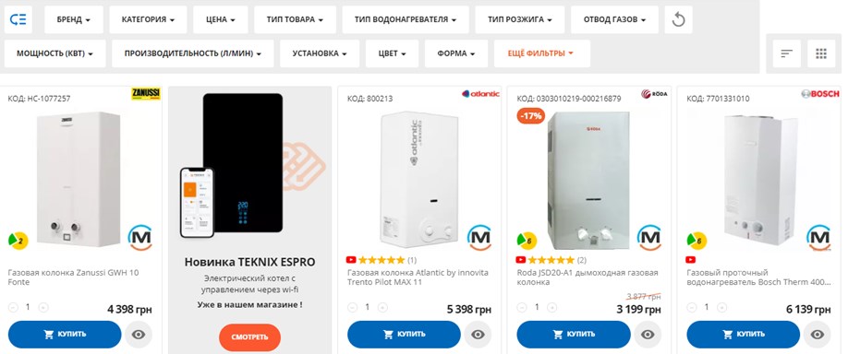This screenshot has height=354, width=848.
Task: Toggle quick view eye for Atlantic Trento Pilot
Action: point(478,335)
